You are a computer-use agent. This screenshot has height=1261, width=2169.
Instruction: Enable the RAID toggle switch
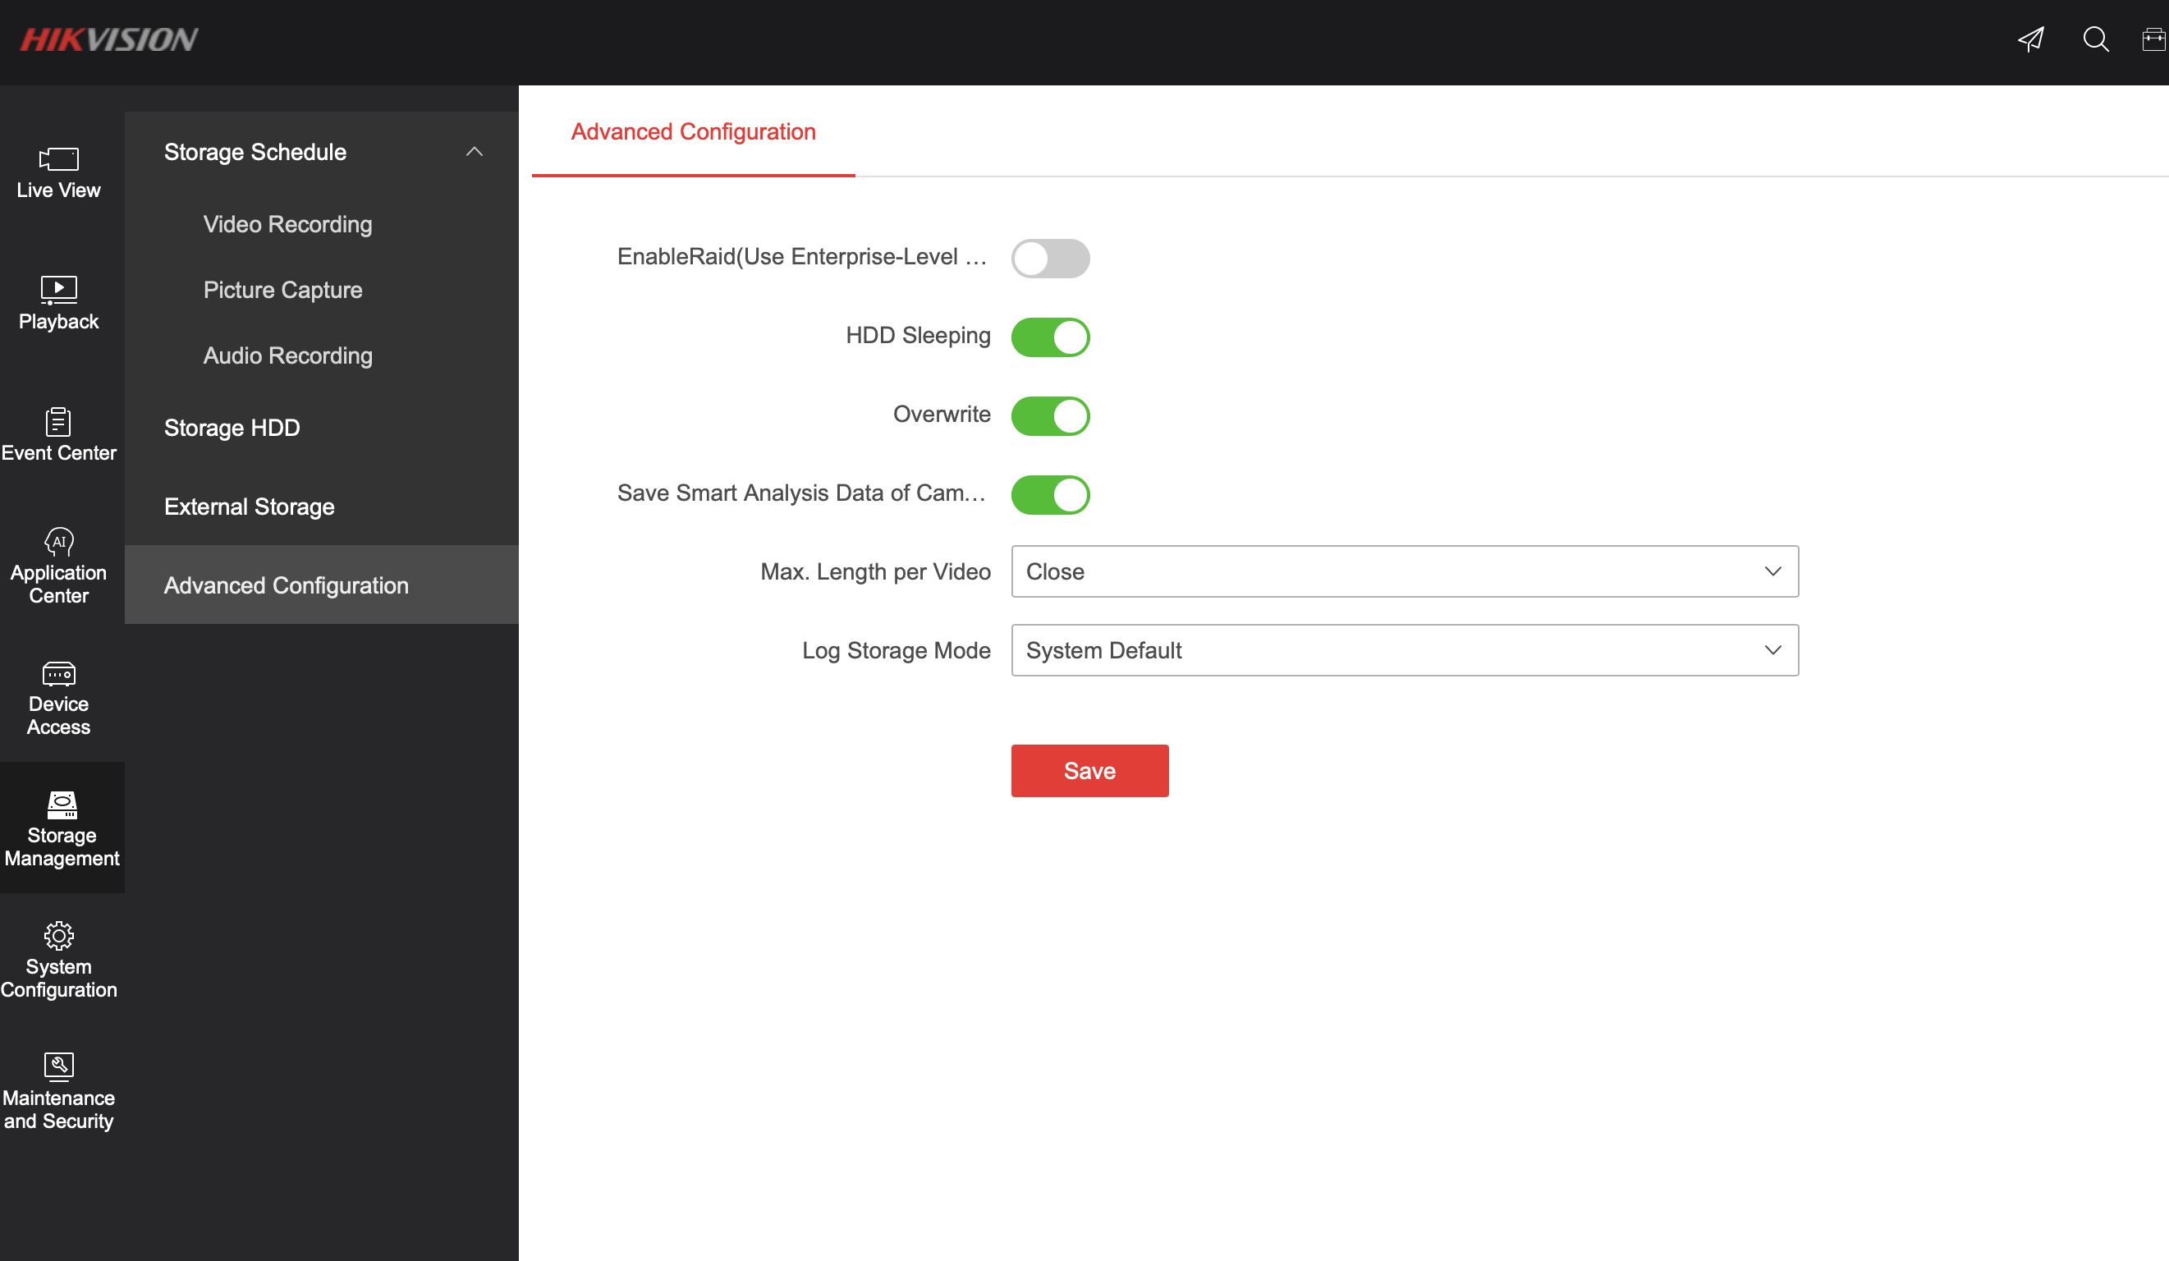(x=1049, y=259)
